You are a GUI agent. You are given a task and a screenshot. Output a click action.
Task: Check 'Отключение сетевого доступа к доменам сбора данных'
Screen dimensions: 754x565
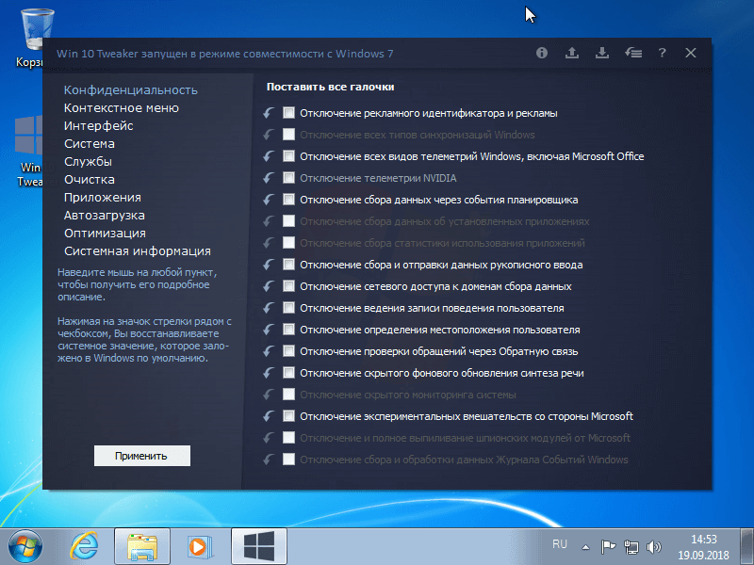(x=288, y=286)
